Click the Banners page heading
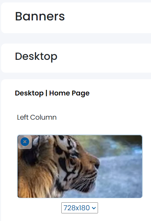This screenshot has height=221, width=151. tap(40, 17)
